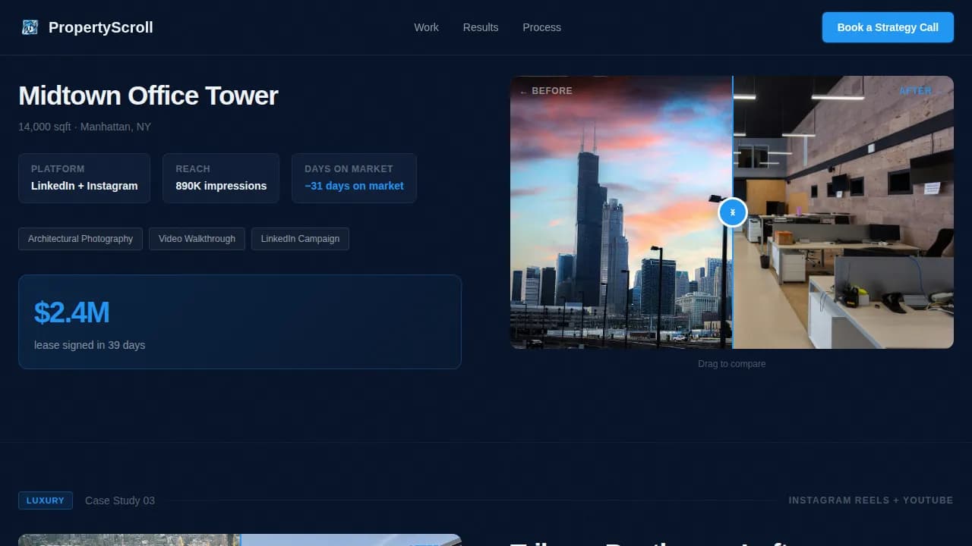Toggle the LinkedIn Campaign tag

coord(300,239)
